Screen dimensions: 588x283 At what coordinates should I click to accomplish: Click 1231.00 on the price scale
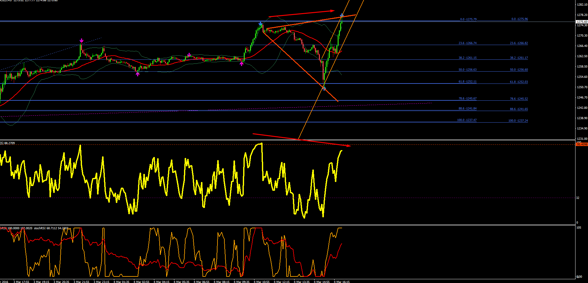(582, 139)
